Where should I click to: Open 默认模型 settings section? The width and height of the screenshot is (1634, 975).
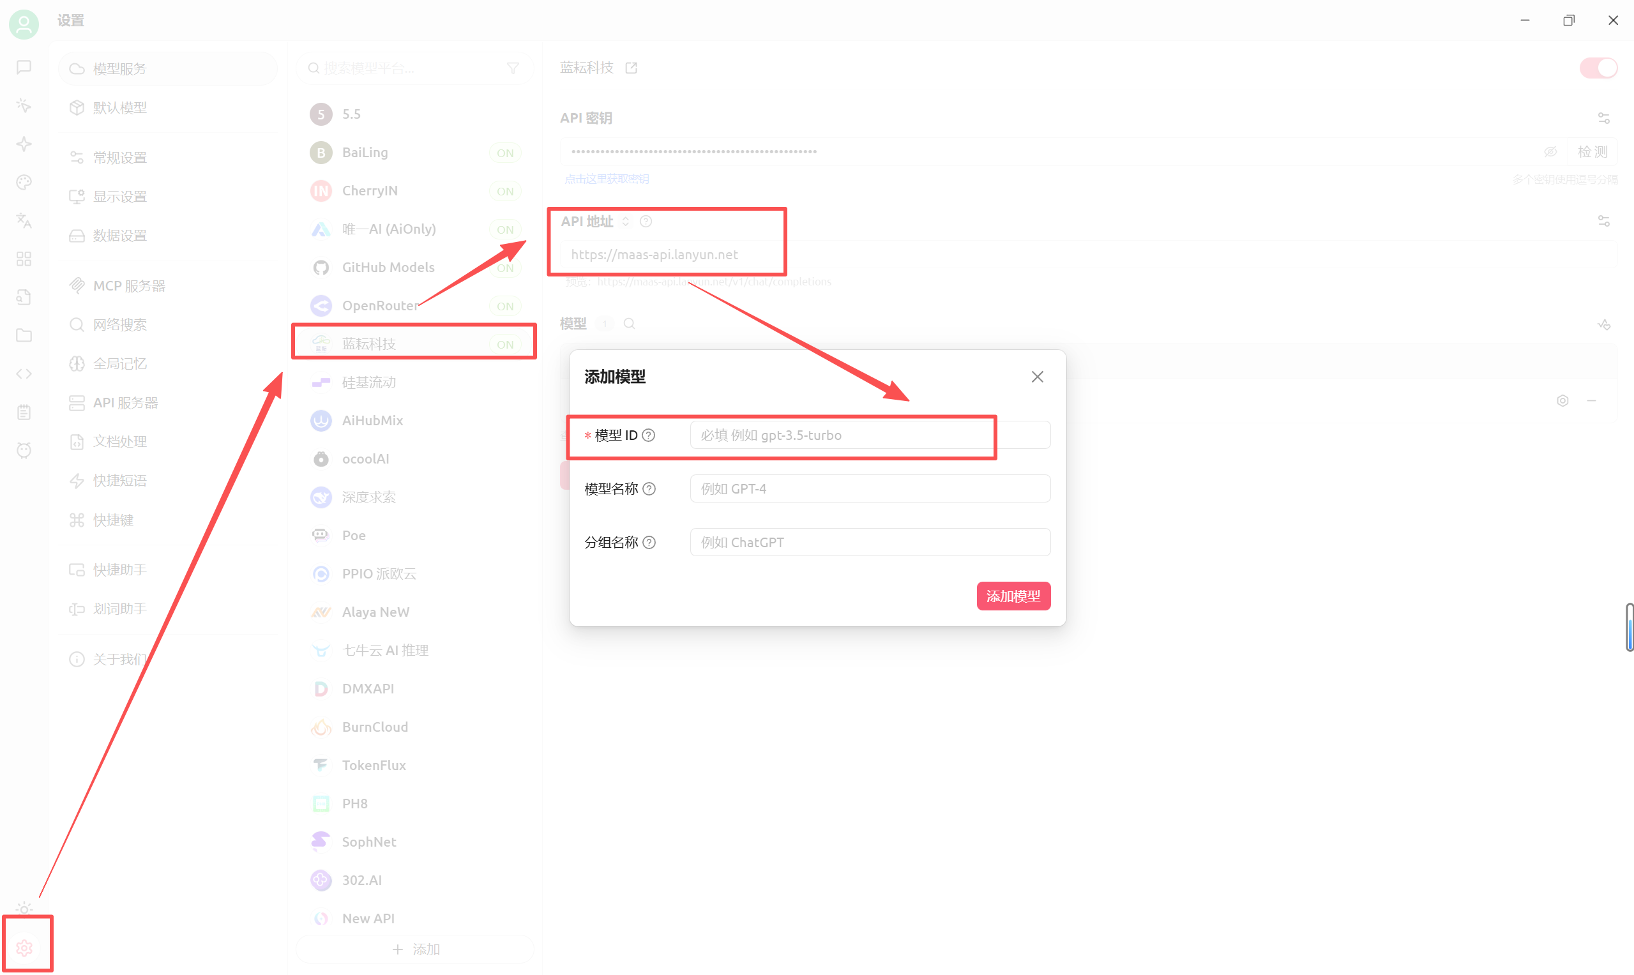coord(167,107)
